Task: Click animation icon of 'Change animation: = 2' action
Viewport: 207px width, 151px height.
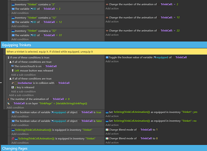Action: [107, 4]
